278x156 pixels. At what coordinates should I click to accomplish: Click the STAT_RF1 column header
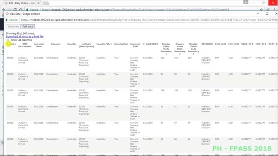coord(247,44)
